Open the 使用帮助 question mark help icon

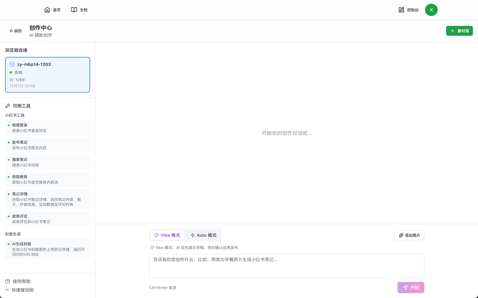tap(7, 281)
